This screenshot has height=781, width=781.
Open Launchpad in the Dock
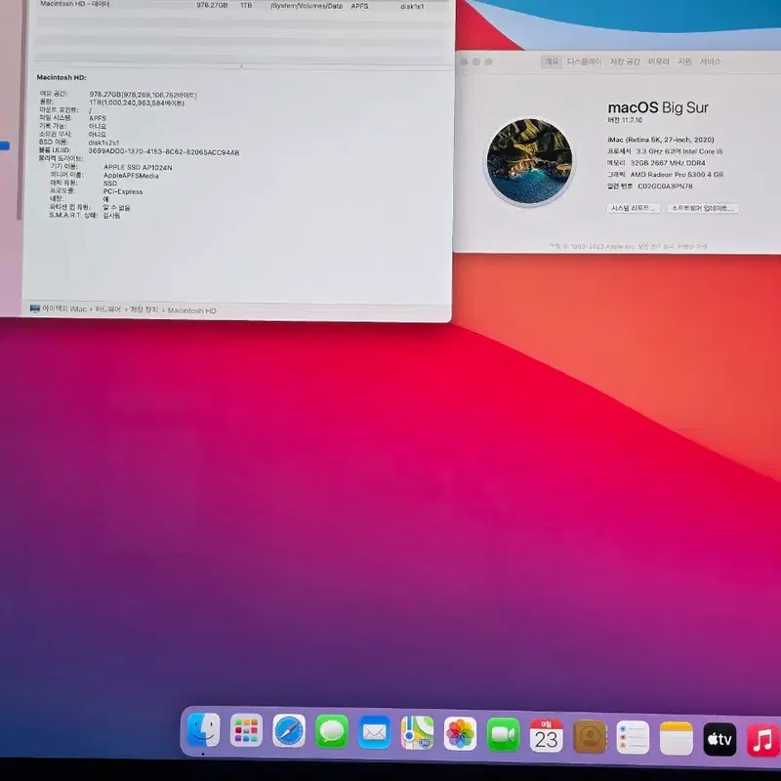(246, 730)
